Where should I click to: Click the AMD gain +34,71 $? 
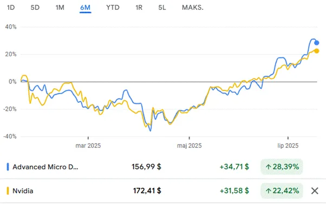[x=234, y=167]
